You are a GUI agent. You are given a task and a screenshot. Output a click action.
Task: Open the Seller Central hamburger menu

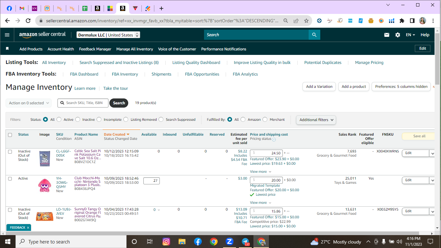click(x=7, y=35)
